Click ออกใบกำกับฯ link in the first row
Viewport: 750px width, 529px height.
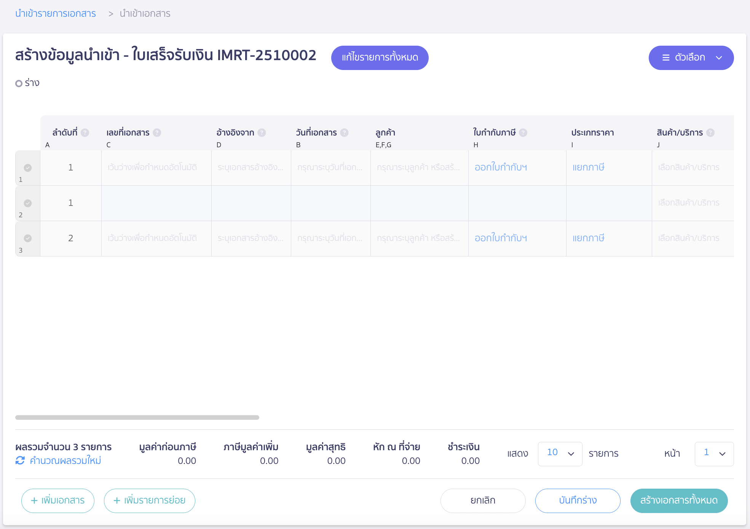coord(500,167)
